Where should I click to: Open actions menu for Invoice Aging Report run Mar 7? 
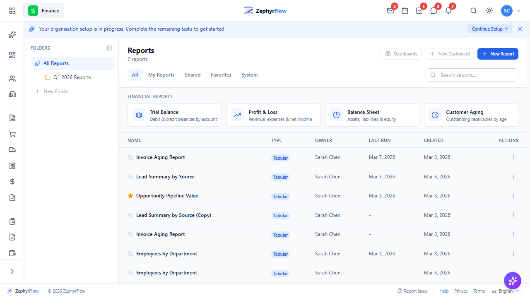[x=513, y=157]
